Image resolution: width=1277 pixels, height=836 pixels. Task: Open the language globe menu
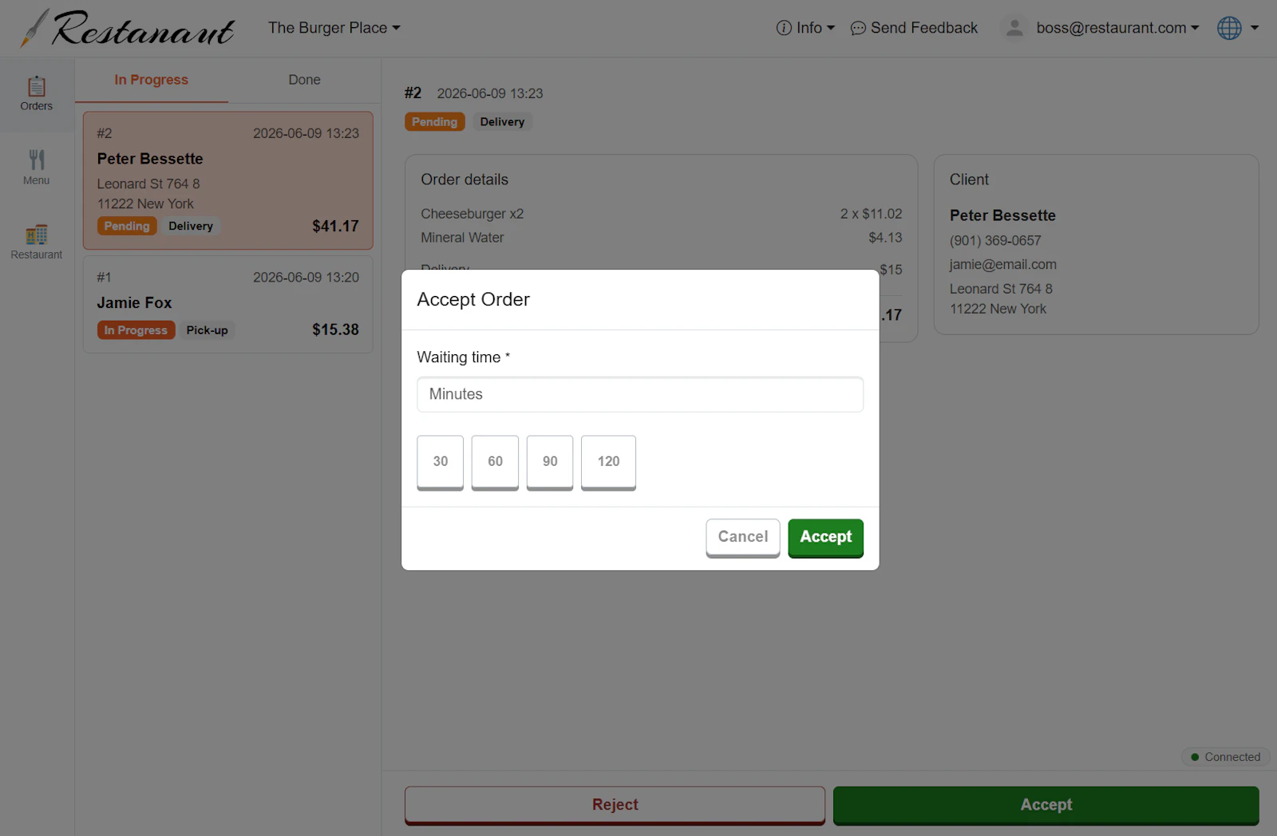pyautogui.click(x=1238, y=28)
